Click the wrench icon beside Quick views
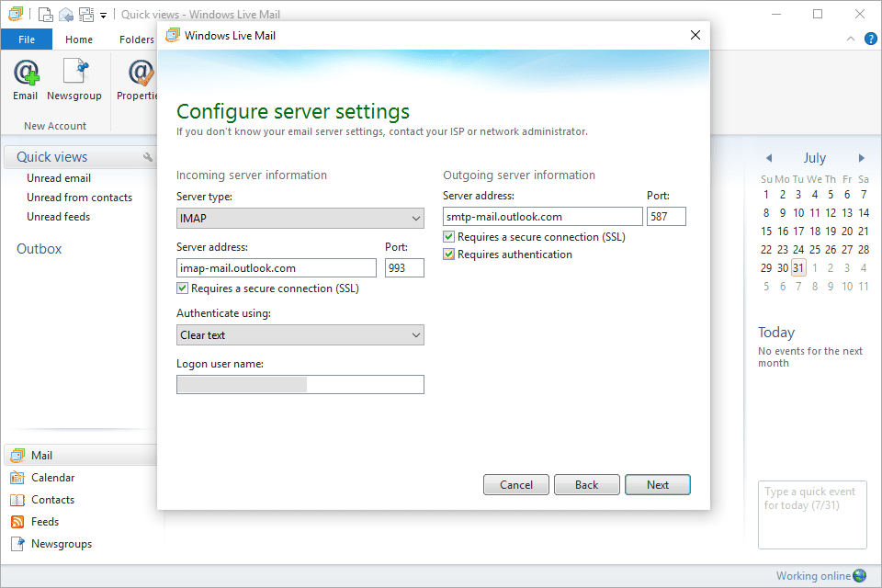The image size is (882, 588). pos(148,157)
